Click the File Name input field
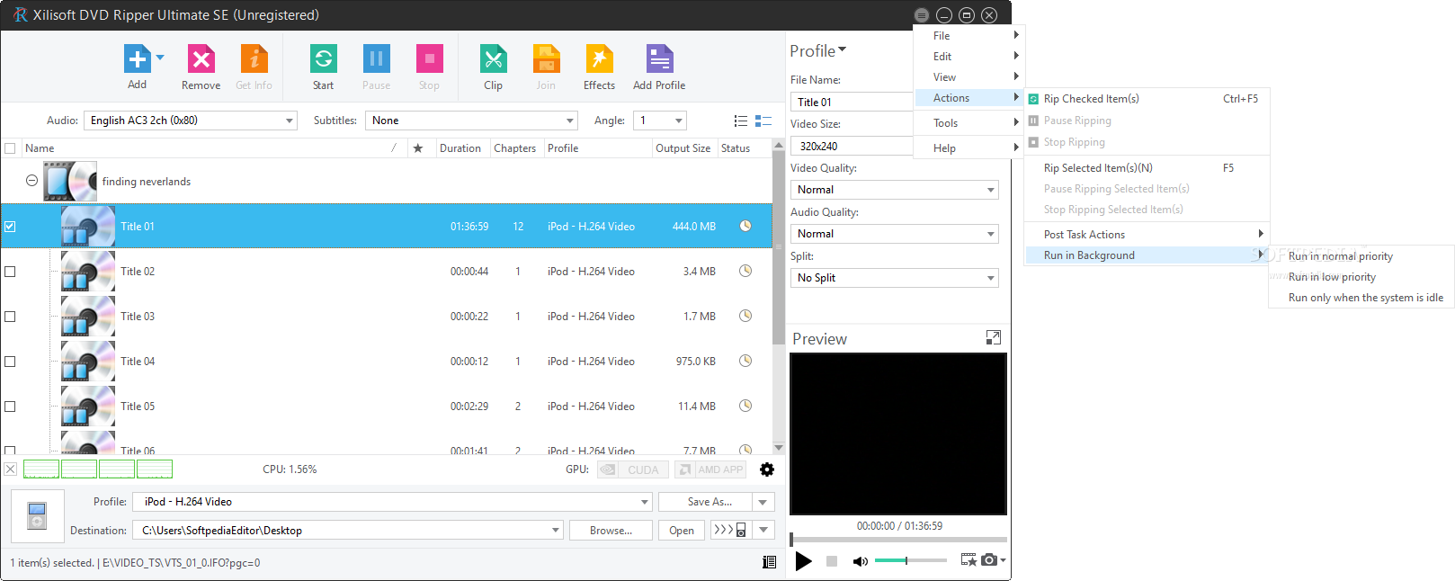The image size is (1455, 581). [852, 102]
